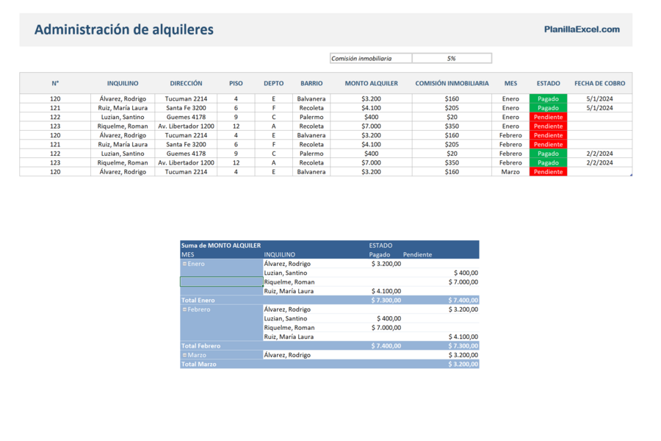Select the FECHA DE COBRO header
The image size is (661, 441).
[599, 84]
